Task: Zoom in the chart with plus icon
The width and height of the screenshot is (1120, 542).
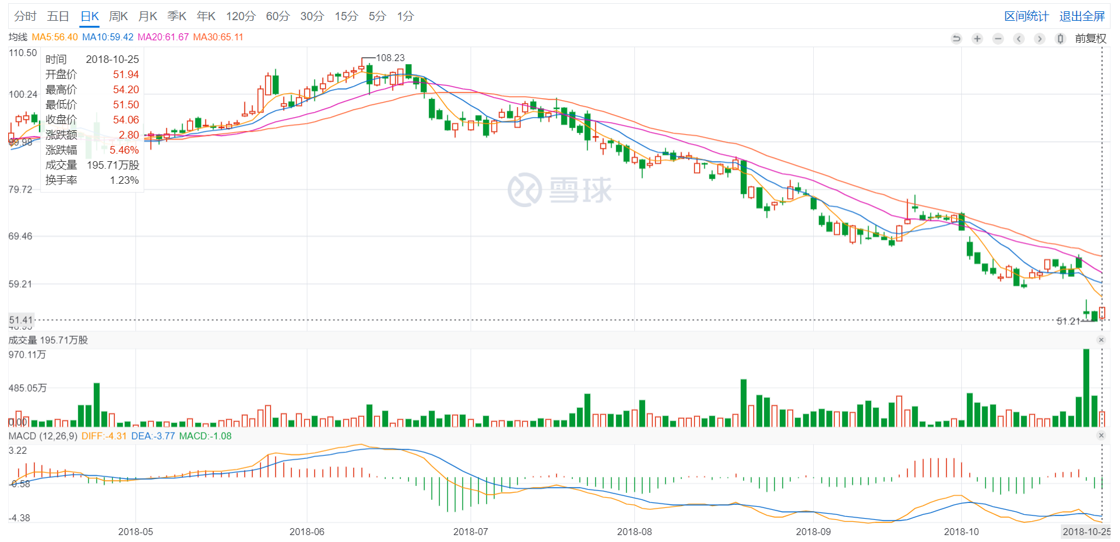Action: pos(977,38)
